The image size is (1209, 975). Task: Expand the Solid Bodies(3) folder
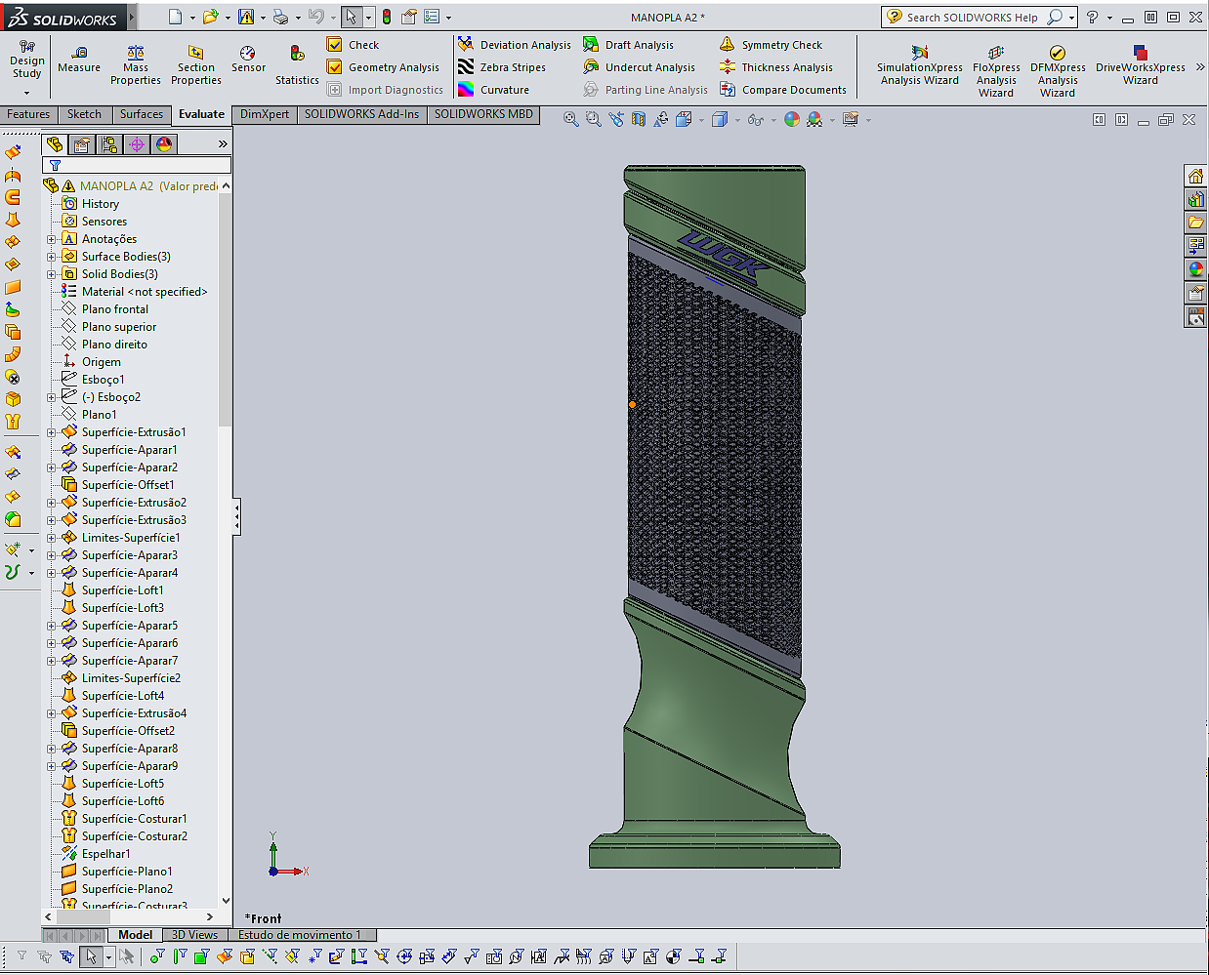point(52,274)
